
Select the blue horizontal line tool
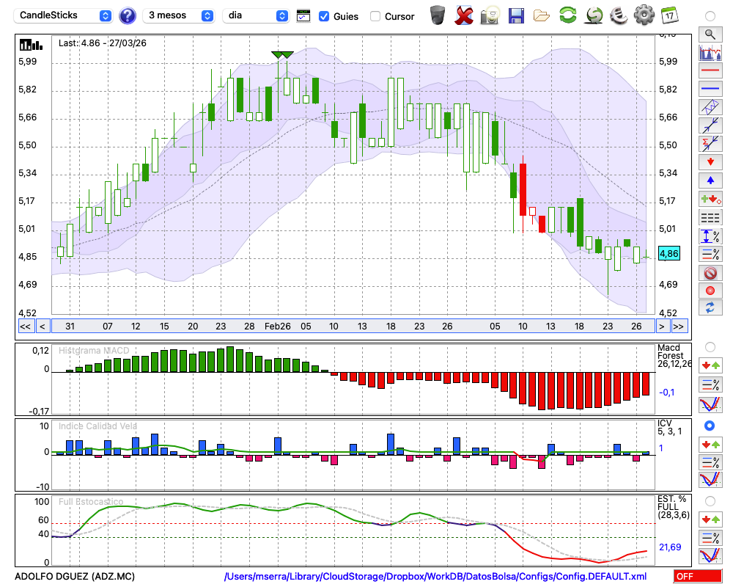pos(710,89)
